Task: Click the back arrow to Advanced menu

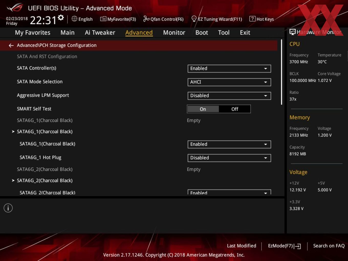Action: click(11, 45)
